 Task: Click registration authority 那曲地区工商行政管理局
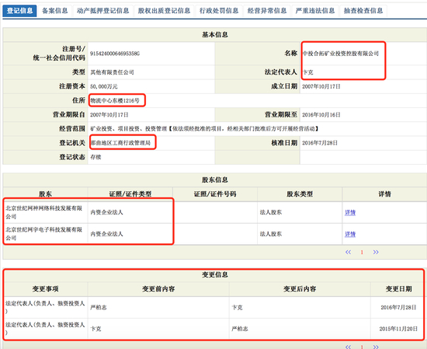(120, 143)
